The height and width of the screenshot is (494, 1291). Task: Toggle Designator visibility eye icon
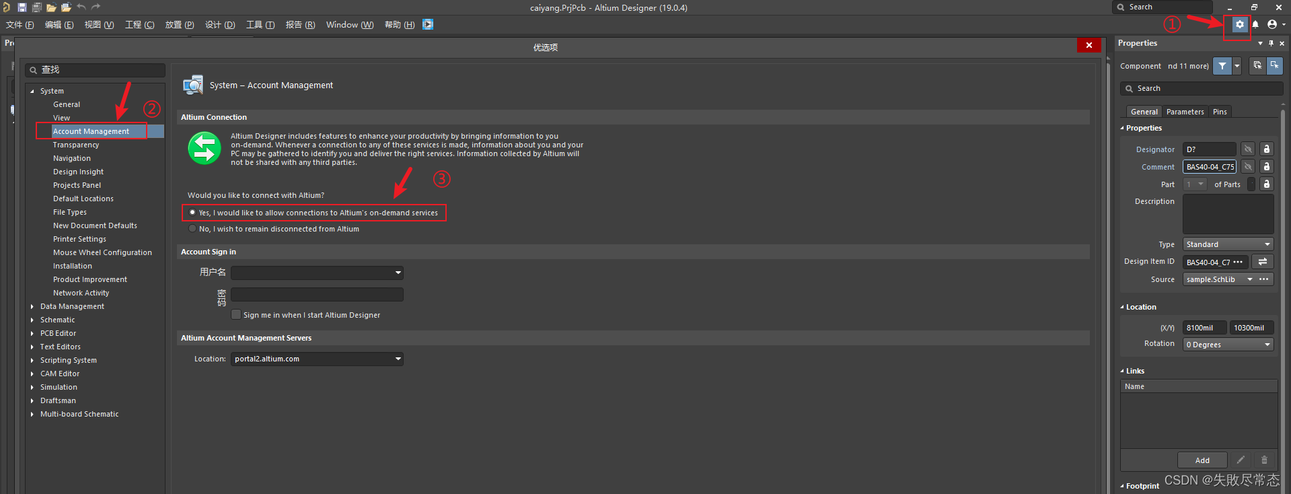point(1248,149)
